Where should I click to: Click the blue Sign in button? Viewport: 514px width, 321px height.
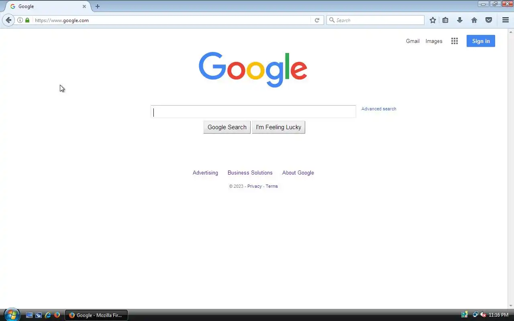(481, 41)
